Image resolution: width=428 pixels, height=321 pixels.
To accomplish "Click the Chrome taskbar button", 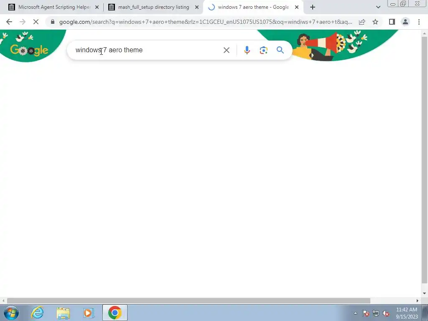I will tap(115, 313).
